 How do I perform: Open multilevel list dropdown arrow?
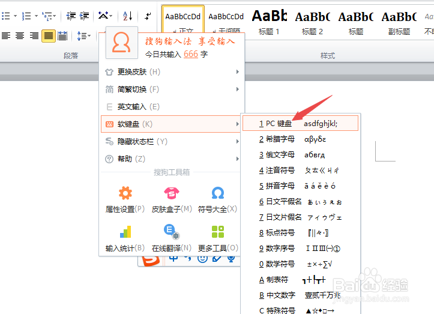pos(55,16)
